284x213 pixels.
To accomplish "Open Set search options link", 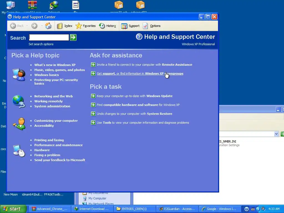I will tap(41, 44).
